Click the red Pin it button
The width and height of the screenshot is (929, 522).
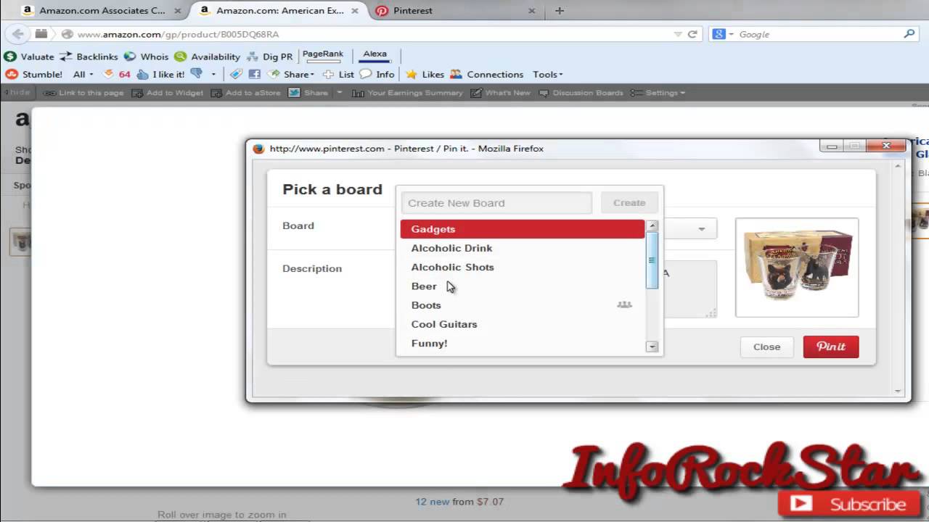[x=831, y=347]
